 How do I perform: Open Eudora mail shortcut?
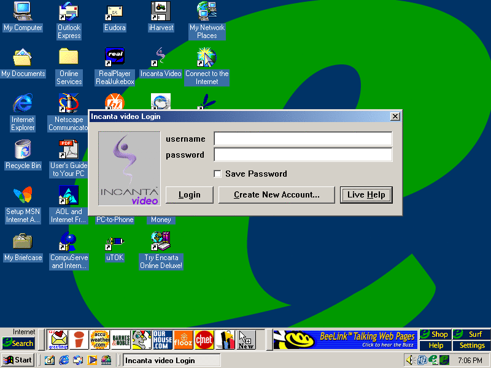tap(115, 12)
